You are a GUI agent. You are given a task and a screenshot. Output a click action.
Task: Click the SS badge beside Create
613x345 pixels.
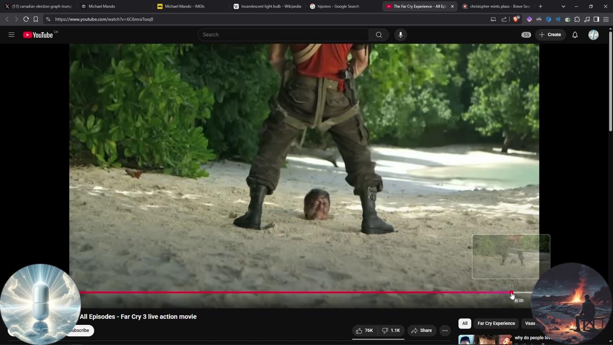click(x=526, y=34)
